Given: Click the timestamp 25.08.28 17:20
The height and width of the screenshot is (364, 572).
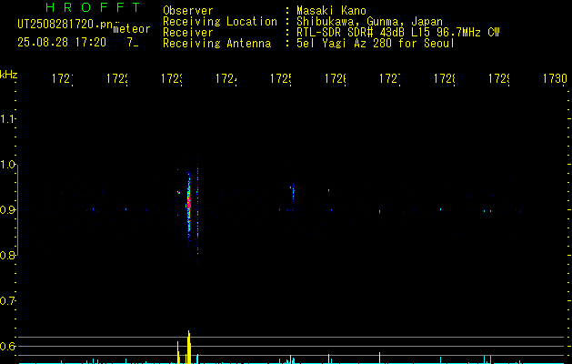Looking at the screenshot, I should [x=62, y=43].
